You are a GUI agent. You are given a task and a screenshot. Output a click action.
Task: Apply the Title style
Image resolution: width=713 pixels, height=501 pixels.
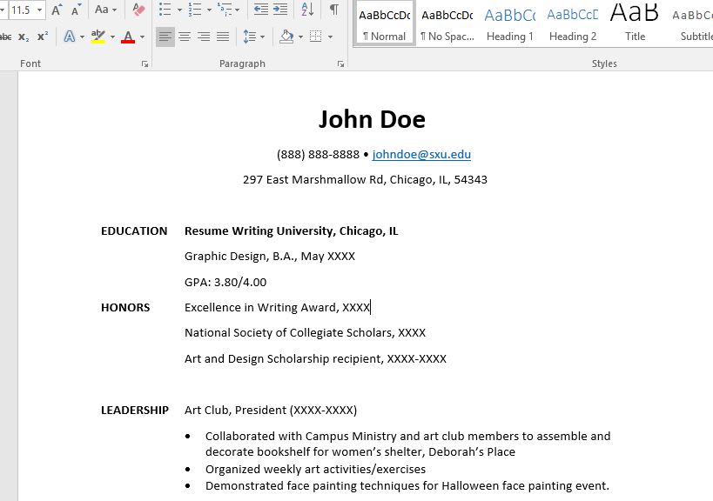pyautogui.click(x=635, y=23)
